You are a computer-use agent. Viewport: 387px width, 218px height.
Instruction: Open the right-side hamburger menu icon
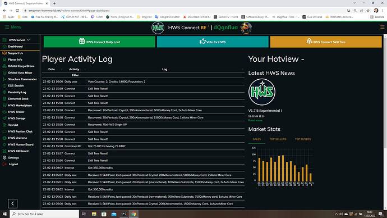tap(382, 27)
